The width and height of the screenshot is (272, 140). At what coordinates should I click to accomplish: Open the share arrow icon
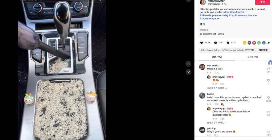pos(268,43)
